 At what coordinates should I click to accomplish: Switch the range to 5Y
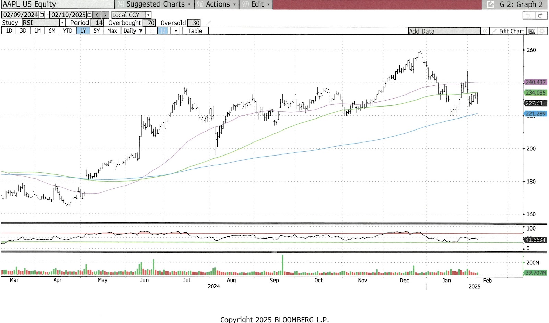97,31
